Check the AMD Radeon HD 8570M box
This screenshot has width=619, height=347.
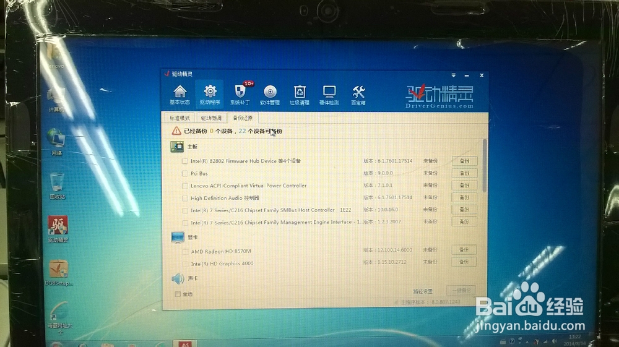185,252
